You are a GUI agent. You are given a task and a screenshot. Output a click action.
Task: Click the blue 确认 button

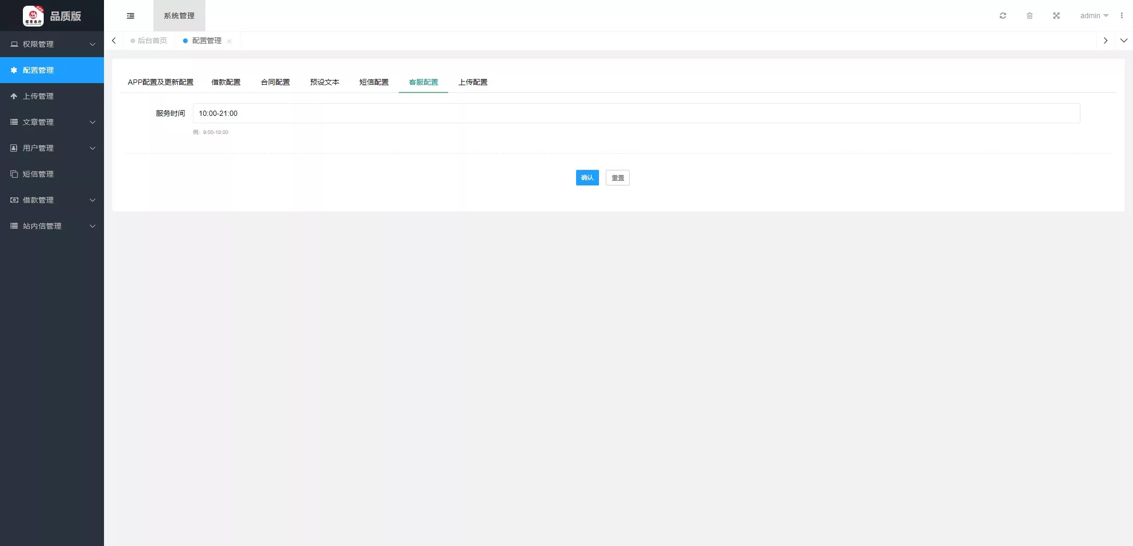(587, 178)
